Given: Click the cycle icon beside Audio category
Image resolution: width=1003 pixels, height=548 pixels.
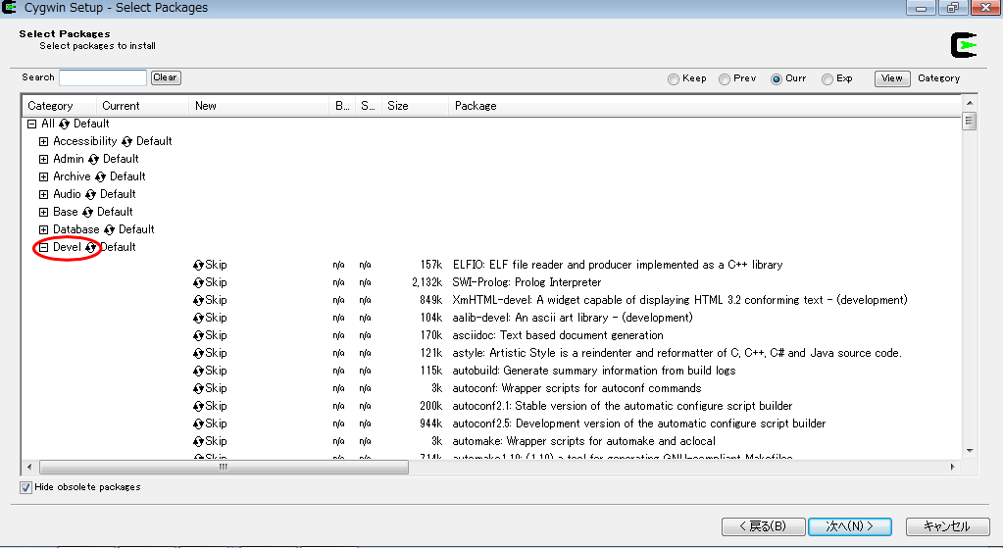Looking at the screenshot, I should tap(90, 194).
